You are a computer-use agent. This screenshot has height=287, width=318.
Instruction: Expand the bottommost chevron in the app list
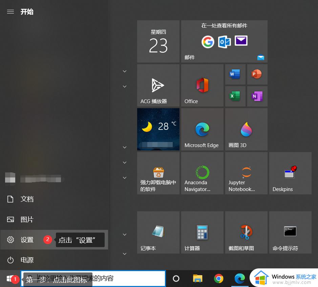tap(125, 254)
